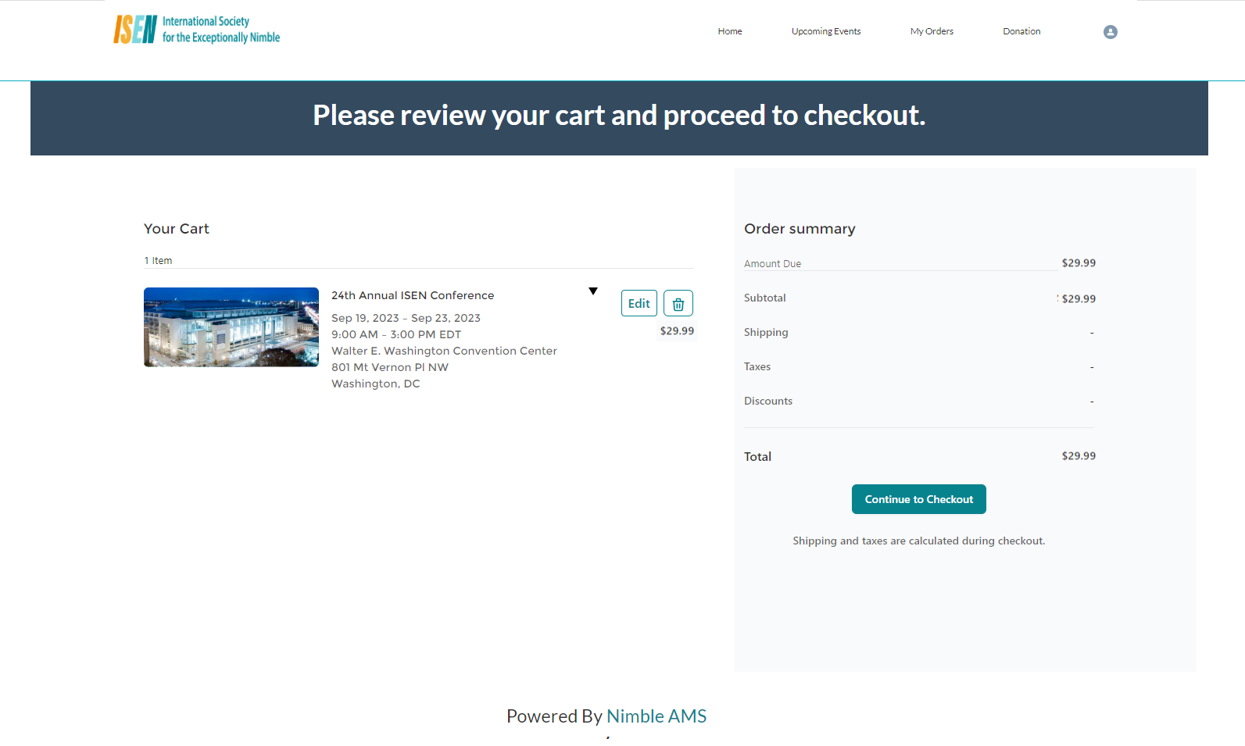The width and height of the screenshot is (1245, 746).
Task: Go to the Home menu item
Action: (729, 31)
